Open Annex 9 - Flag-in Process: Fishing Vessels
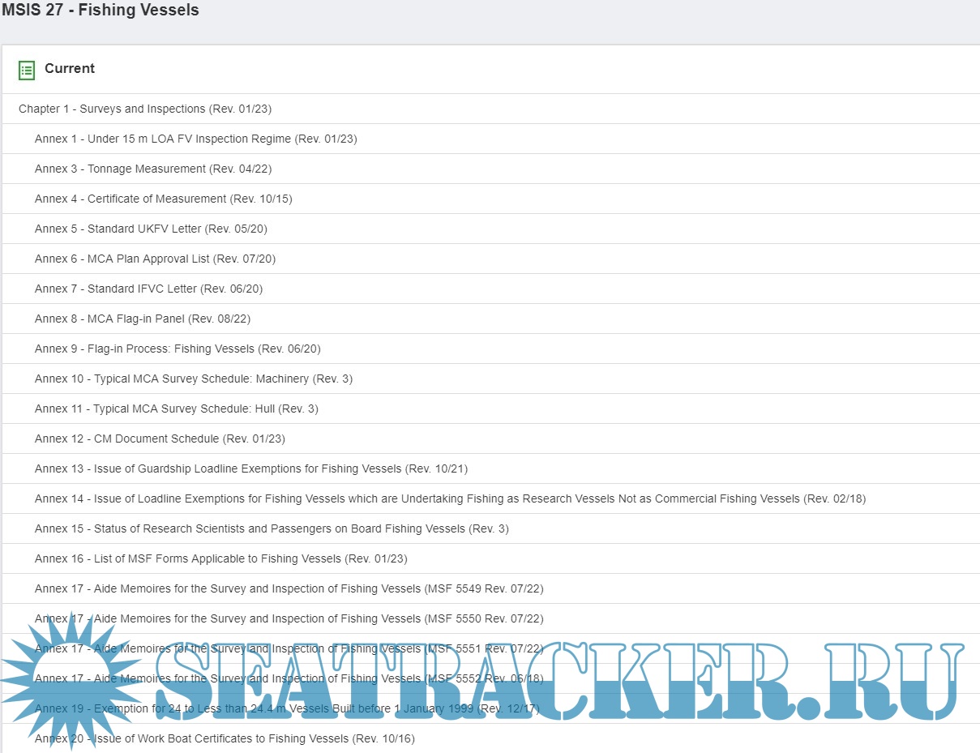 (178, 349)
